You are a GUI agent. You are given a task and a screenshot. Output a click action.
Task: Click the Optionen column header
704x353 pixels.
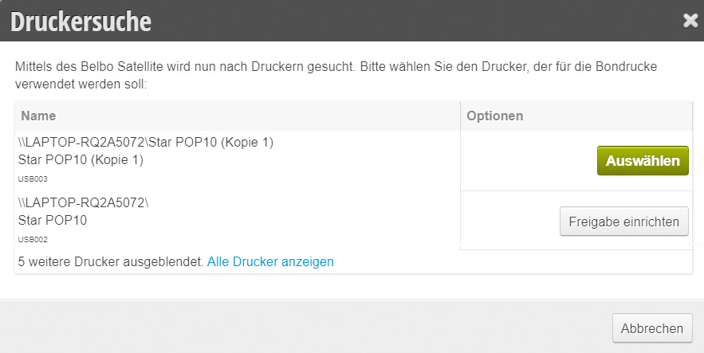(495, 116)
